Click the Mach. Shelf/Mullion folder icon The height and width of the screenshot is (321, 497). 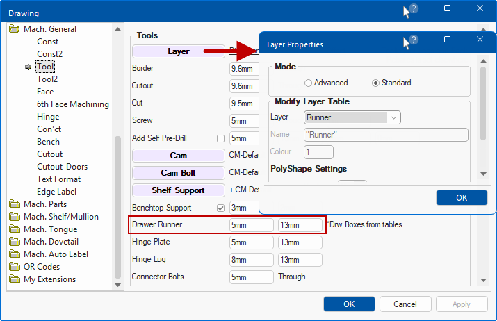tap(15, 217)
